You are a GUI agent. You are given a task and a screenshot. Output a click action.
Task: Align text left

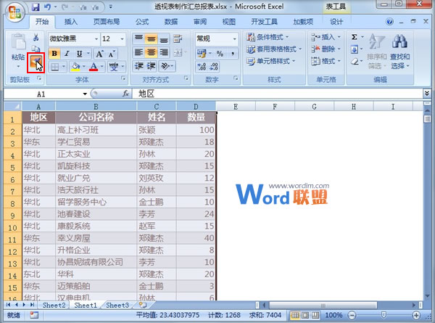click(x=138, y=52)
